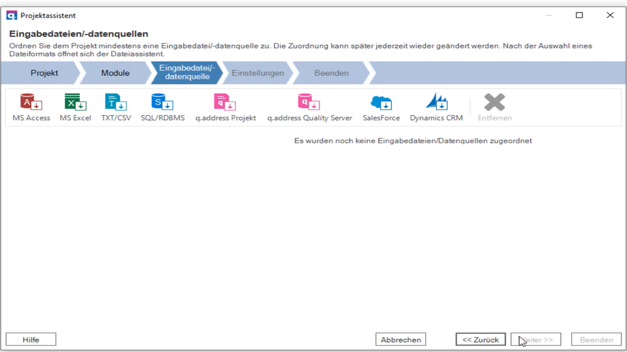Switch to the Module step
Image resolution: width=627 pixels, height=352 pixels.
(x=115, y=73)
